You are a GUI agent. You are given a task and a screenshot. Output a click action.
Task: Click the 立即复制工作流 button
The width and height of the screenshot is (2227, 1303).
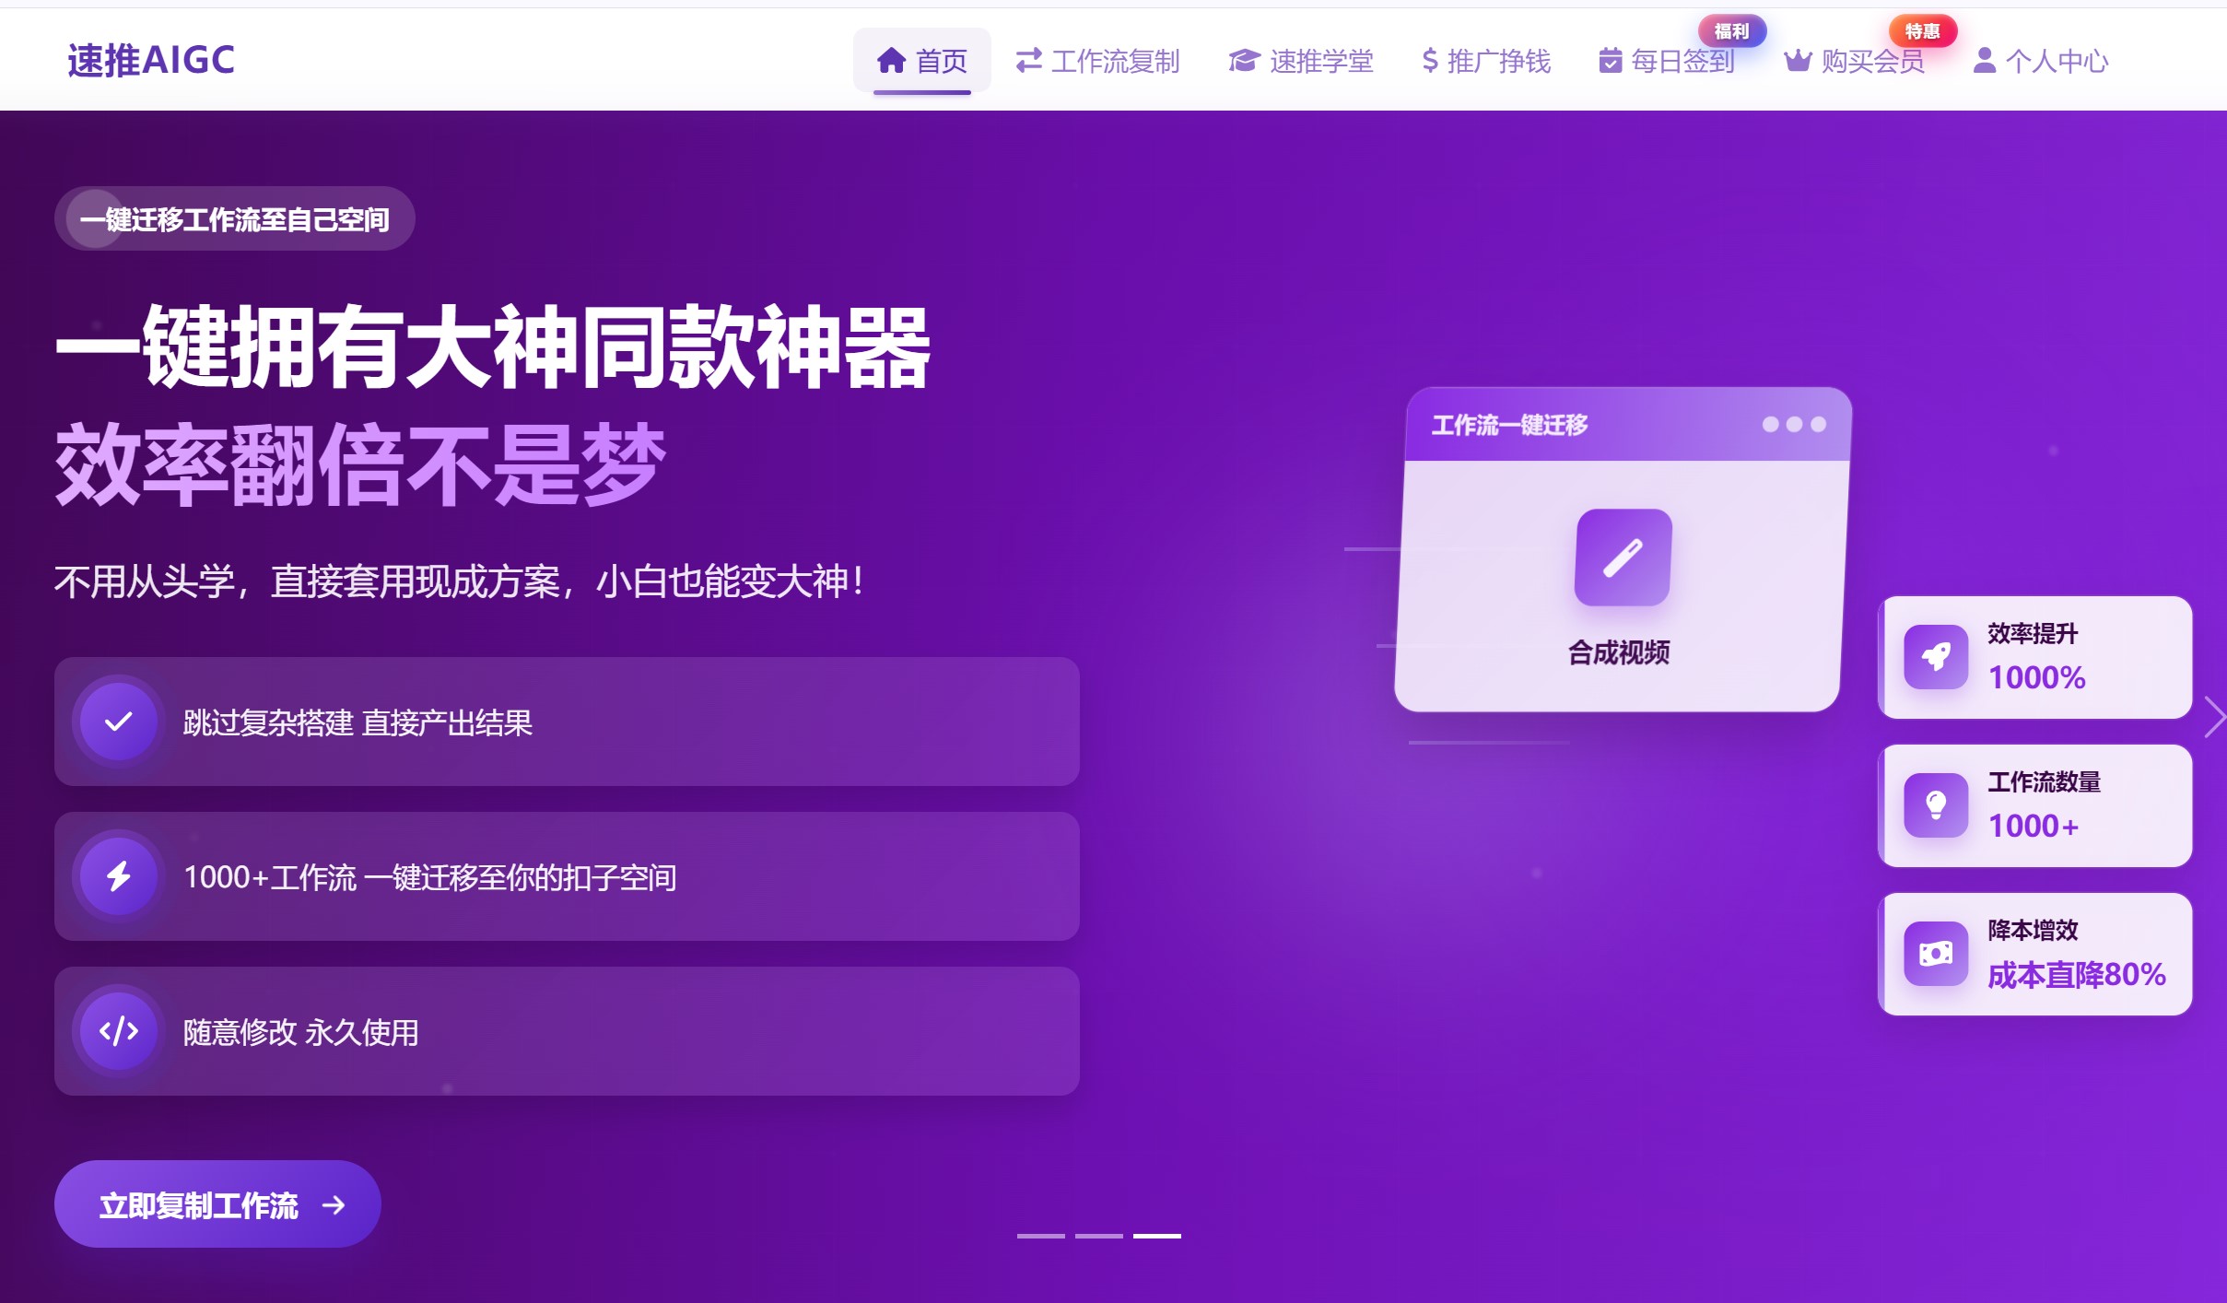[x=217, y=1204]
